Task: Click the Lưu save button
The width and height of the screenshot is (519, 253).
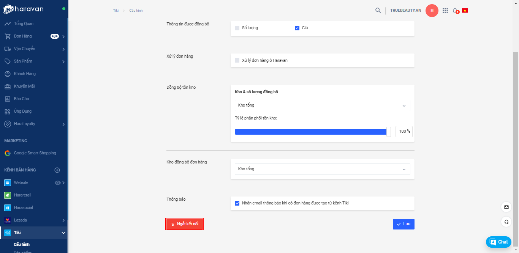Action: tap(403, 224)
